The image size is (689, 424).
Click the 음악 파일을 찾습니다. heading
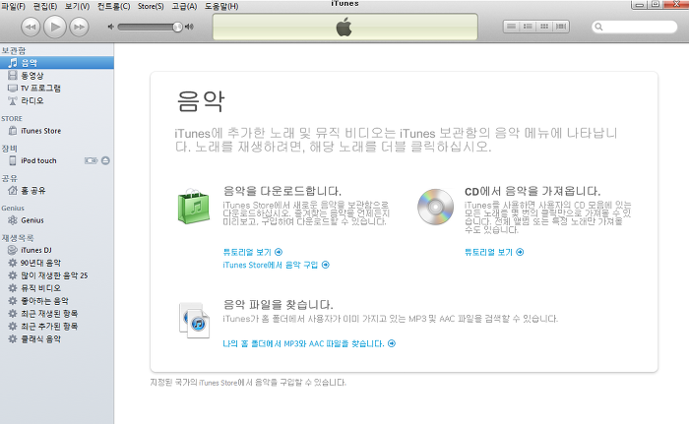279,305
